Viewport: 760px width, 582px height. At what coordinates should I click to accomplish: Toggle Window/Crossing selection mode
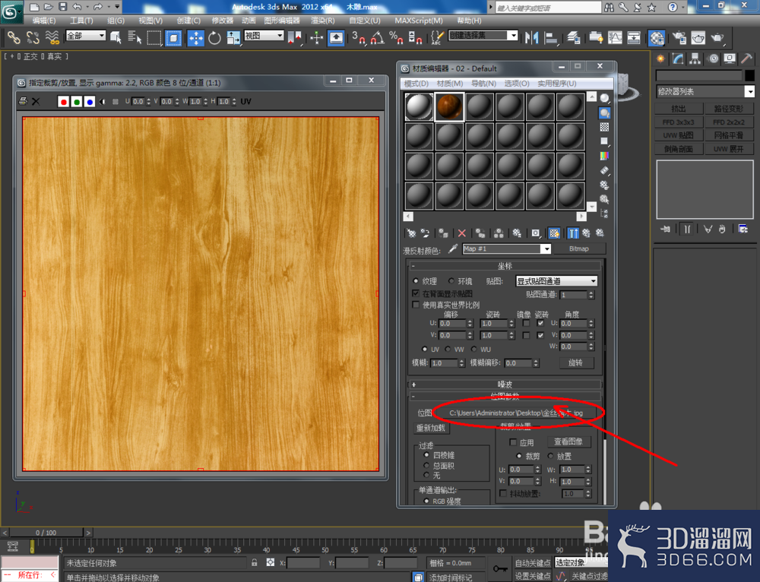173,37
